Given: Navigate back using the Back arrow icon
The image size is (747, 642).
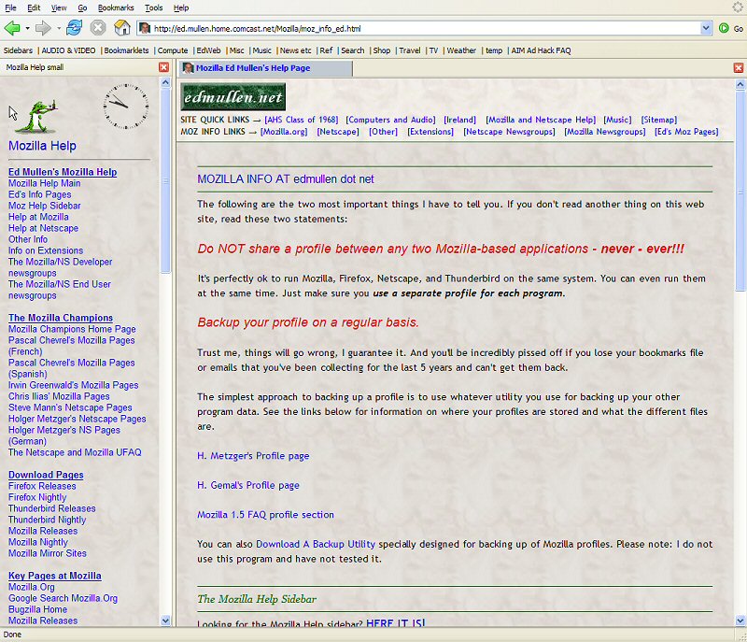Looking at the screenshot, I should tap(13, 28).
